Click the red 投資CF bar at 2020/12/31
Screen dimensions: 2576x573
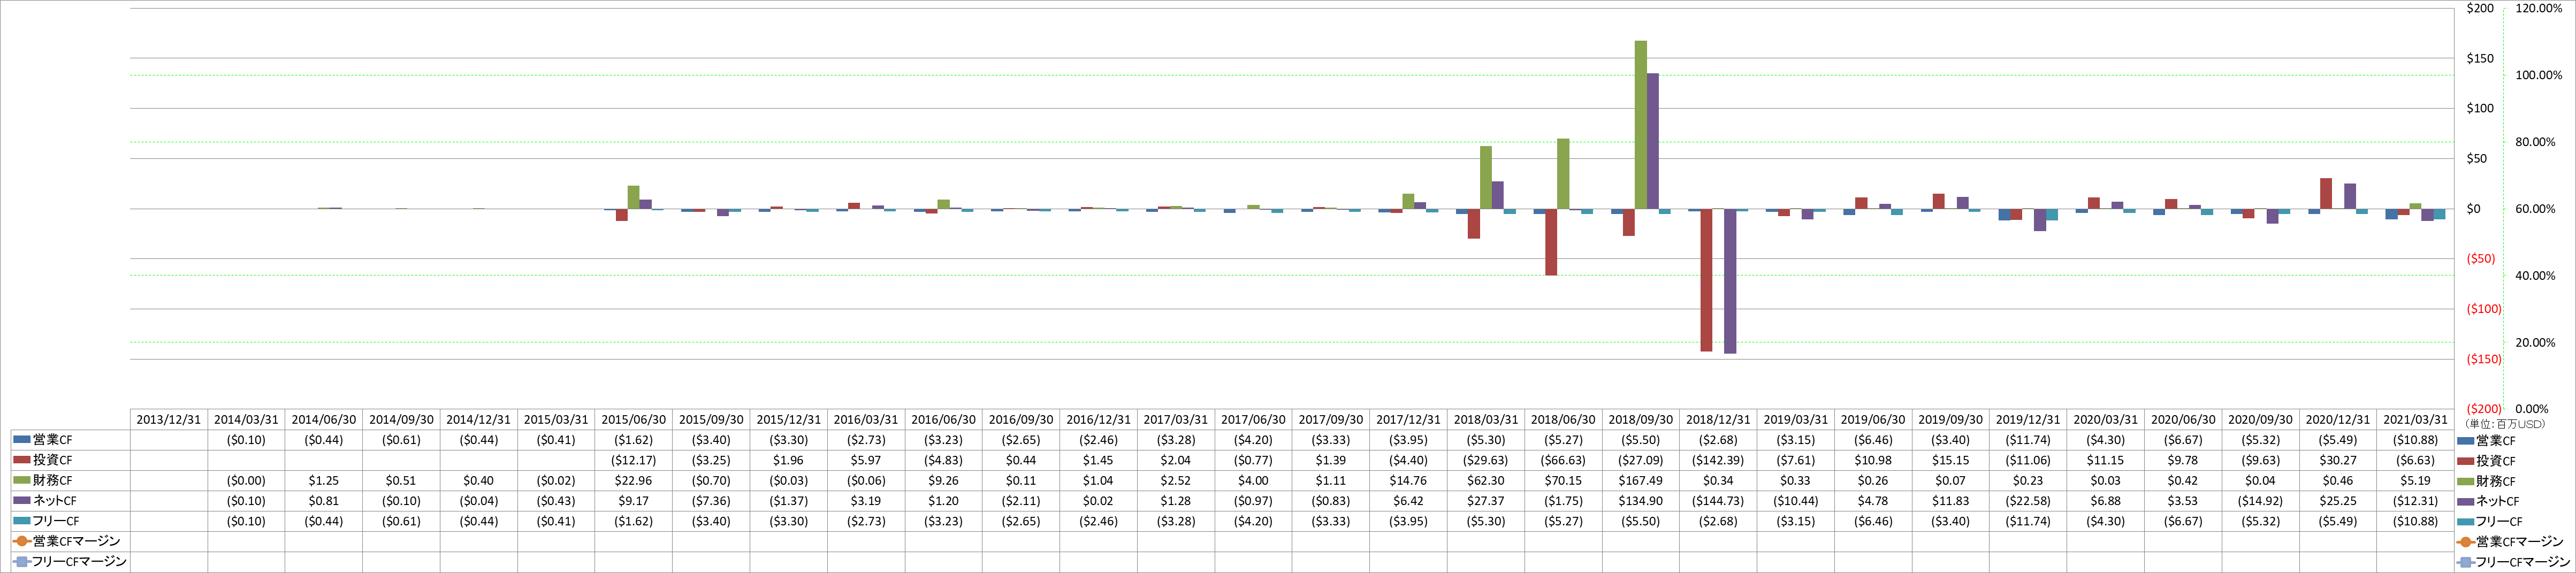pyautogui.click(x=2326, y=194)
